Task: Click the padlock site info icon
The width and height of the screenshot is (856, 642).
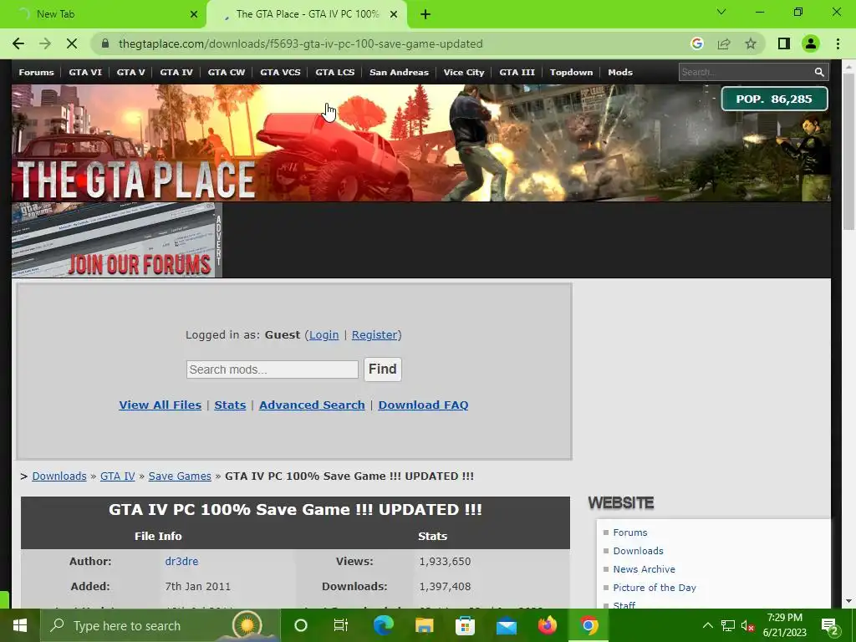Action: point(105,43)
